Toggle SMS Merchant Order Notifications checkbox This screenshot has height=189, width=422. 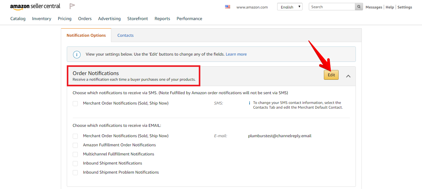(75, 104)
